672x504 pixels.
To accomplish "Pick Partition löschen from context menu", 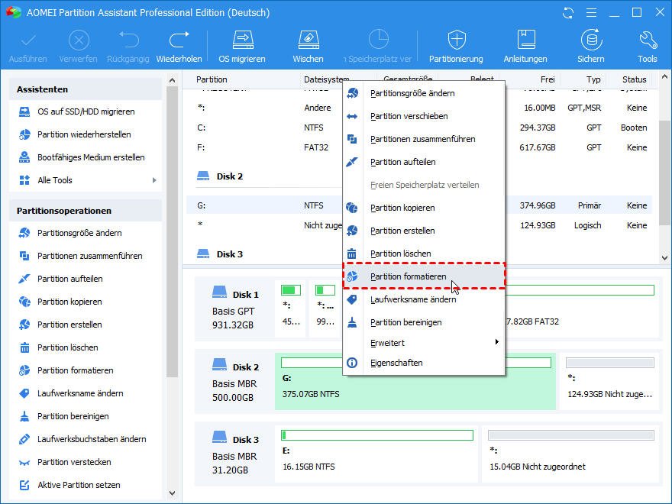I will (x=423, y=254).
